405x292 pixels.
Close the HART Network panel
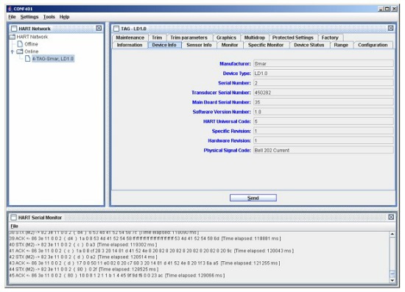pos(99,28)
